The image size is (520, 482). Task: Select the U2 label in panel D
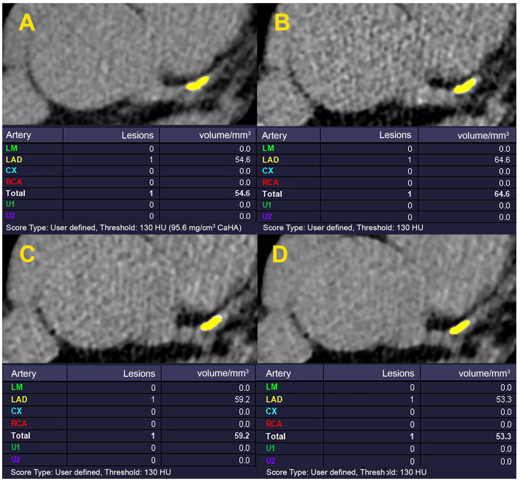click(271, 461)
